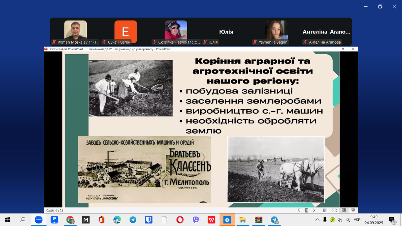Open Google Chrome from the taskbar

click(x=70, y=220)
